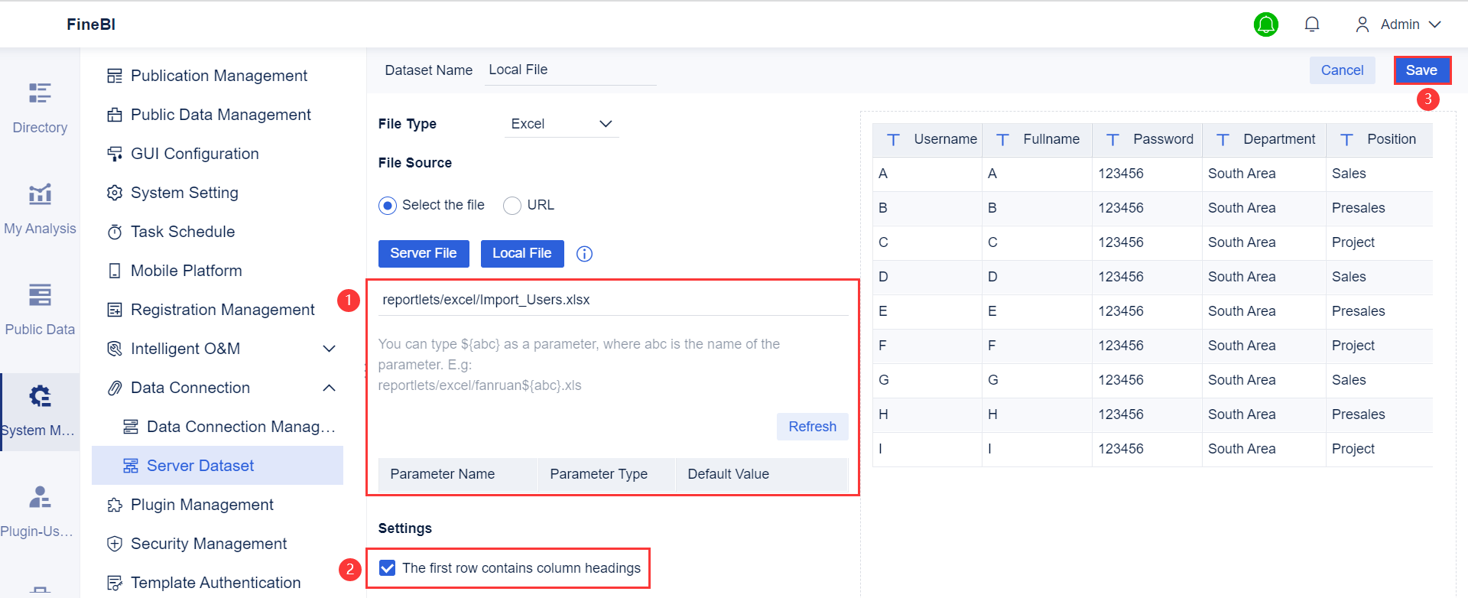The width and height of the screenshot is (1468, 598).
Task: Click the Task Schedule clock icon
Action: coord(115,232)
